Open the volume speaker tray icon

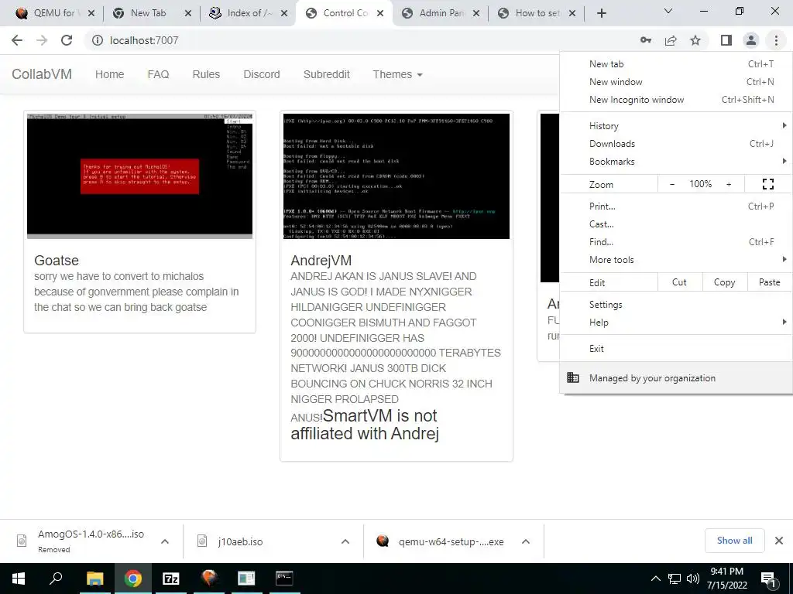693,579
